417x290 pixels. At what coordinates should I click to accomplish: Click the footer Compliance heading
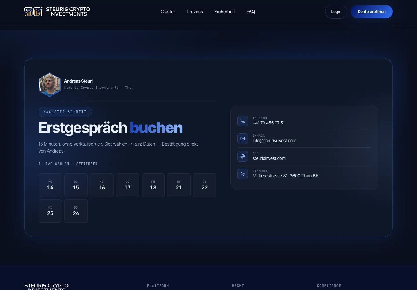(x=329, y=286)
